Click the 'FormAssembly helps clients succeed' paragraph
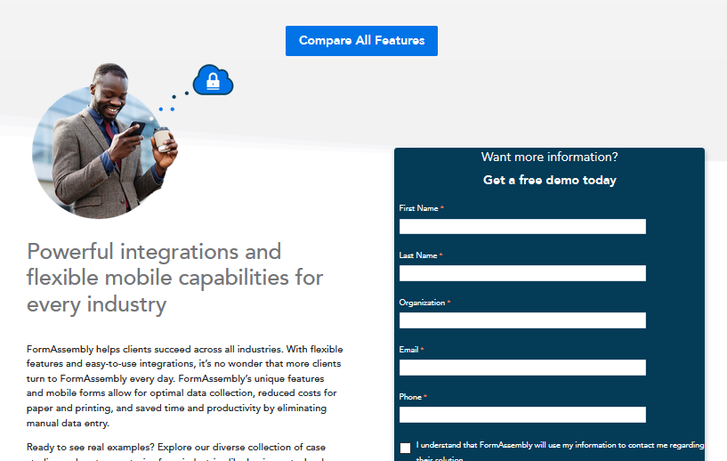 pos(185,386)
